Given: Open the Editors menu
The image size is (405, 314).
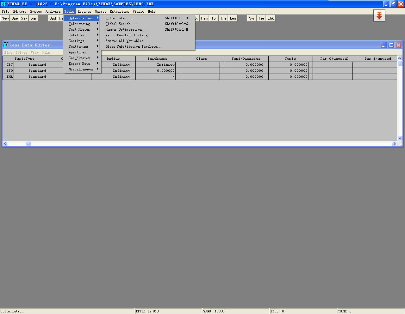Looking at the screenshot, I should point(20,12).
